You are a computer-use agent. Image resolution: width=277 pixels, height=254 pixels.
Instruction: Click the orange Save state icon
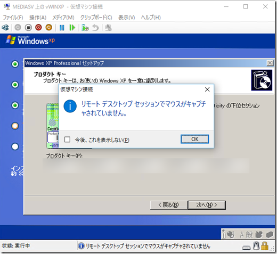tap(49, 28)
